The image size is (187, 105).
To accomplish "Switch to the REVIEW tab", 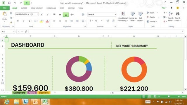I will 71,8.
